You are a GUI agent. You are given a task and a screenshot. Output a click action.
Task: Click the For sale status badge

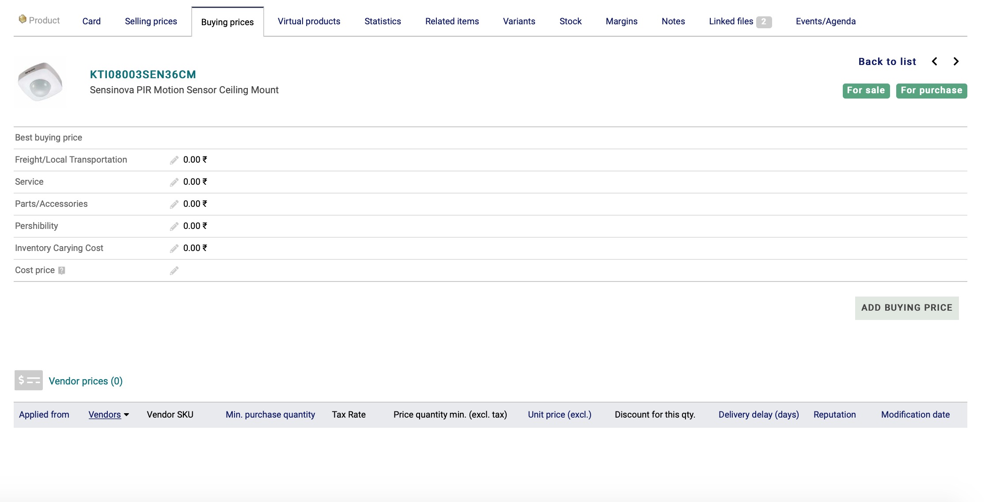pyautogui.click(x=866, y=91)
